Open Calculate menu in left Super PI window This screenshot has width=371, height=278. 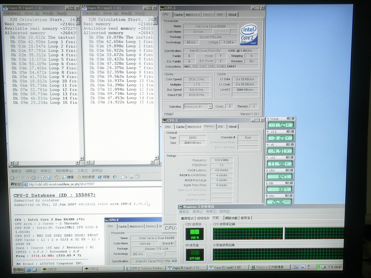(x=13, y=13)
